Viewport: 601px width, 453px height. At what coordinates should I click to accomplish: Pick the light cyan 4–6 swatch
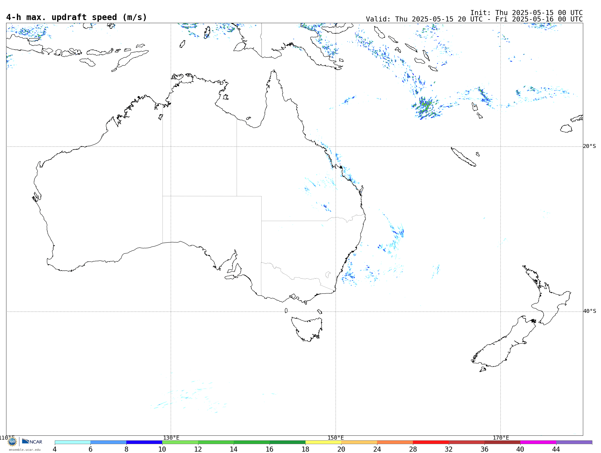point(73,442)
